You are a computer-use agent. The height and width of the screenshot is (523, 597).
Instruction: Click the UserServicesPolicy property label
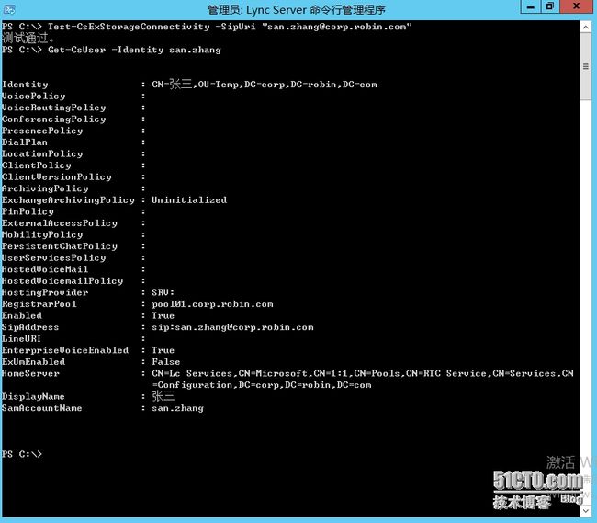click(x=53, y=258)
